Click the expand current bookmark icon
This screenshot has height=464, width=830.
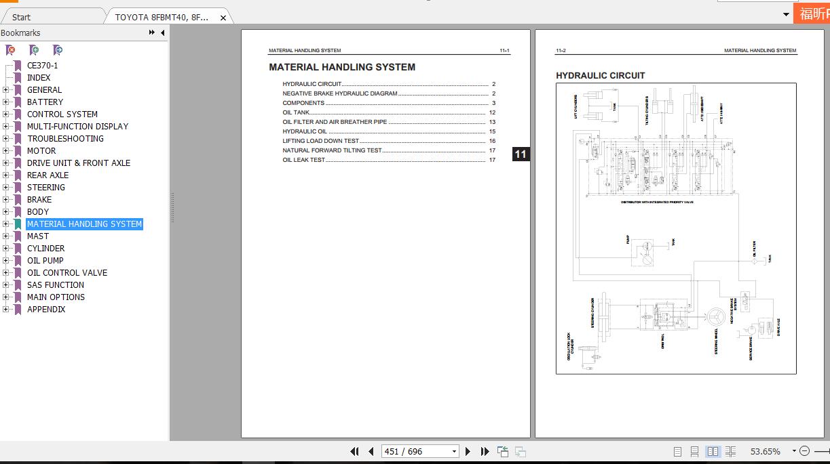click(x=58, y=49)
